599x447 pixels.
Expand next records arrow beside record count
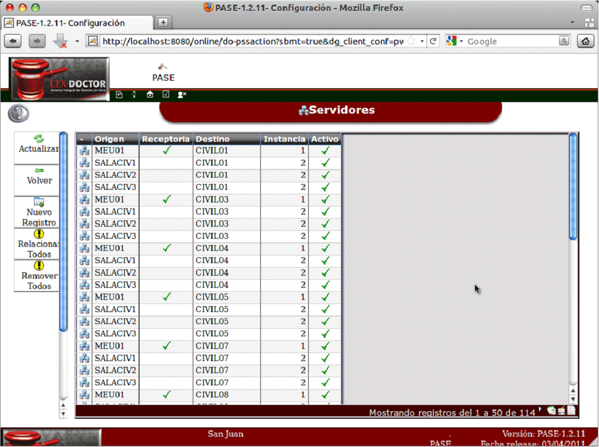pyautogui.click(x=540, y=410)
